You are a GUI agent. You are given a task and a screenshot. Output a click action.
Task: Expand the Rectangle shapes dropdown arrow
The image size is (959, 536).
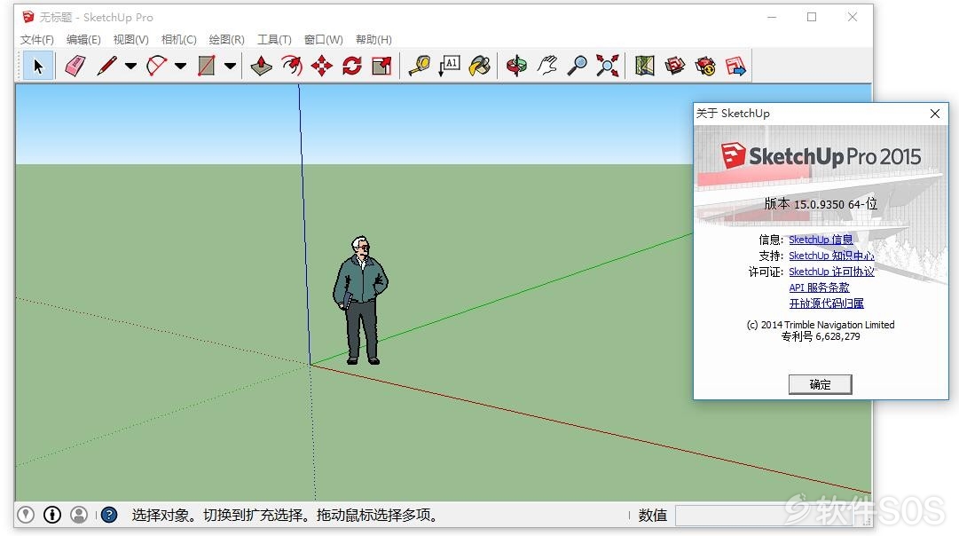(x=230, y=66)
